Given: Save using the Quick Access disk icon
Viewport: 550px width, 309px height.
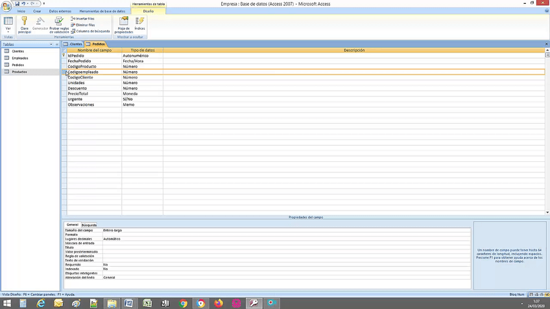Looking at the screenshot, I should point(18,3).
